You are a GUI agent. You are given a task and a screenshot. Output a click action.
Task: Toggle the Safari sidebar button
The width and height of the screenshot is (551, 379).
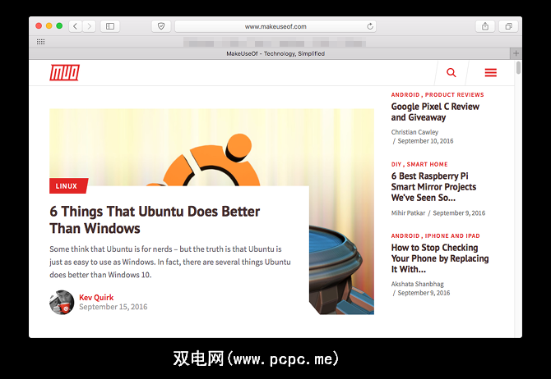[110, 26]
